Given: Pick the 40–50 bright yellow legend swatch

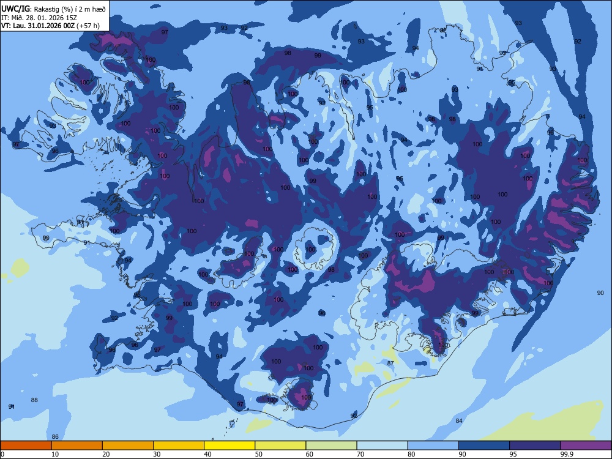Looking at the screenshot, I should pyautogui.click(x=229, y=446).
